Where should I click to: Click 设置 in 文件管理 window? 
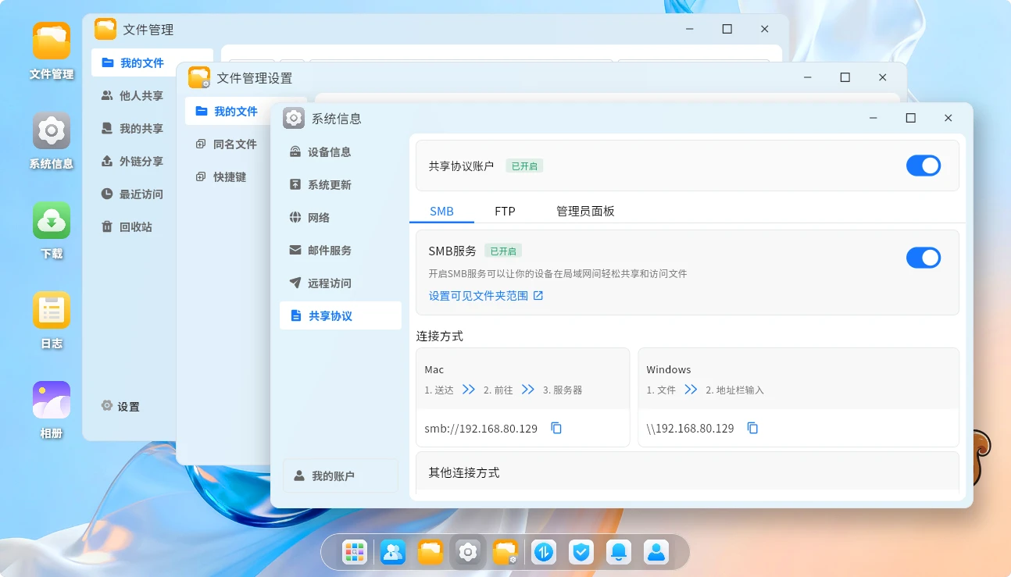point(120,407)
